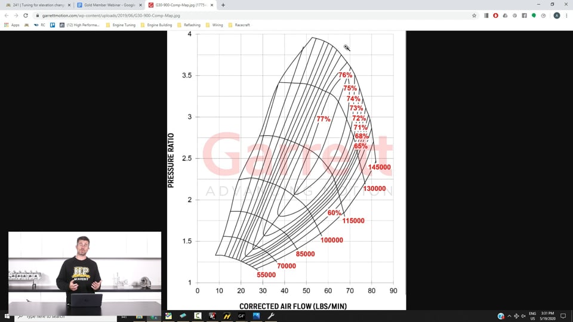Click the 115000 speed line label
Screen dimensions: 573x322
(x=353, y=221)
